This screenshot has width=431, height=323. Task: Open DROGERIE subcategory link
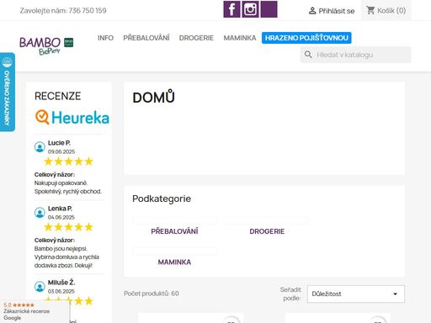pyautogui.click(x=267, y=231)
